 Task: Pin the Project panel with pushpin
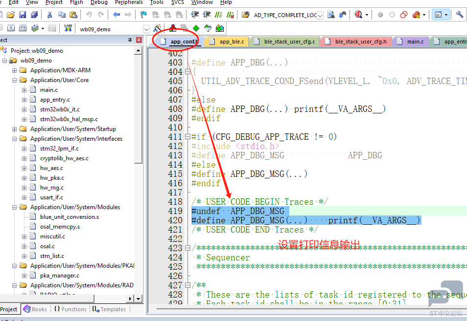[x=130, y=40]
